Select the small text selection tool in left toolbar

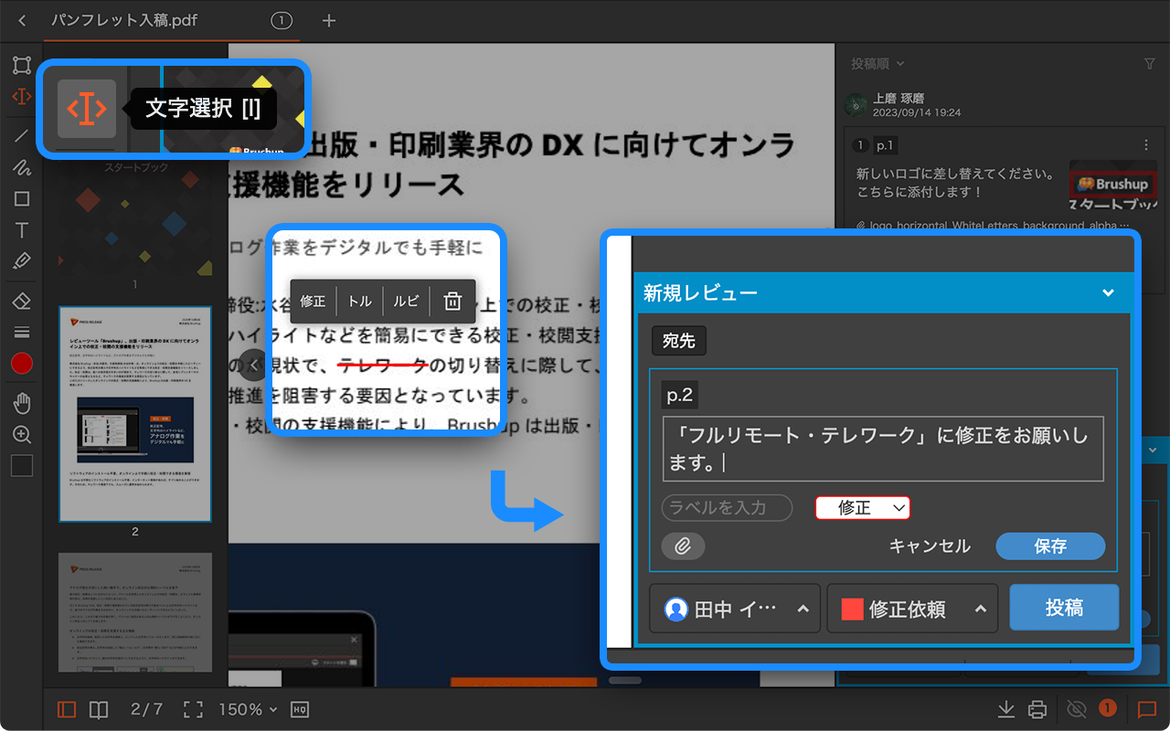22,96
